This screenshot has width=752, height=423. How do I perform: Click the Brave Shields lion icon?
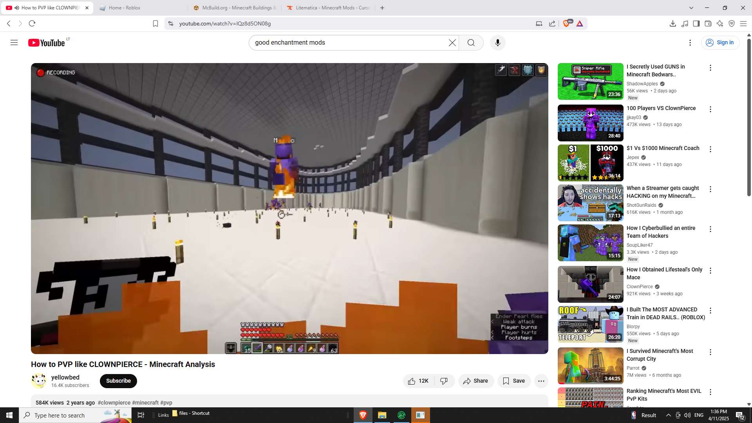pos(566,23)
